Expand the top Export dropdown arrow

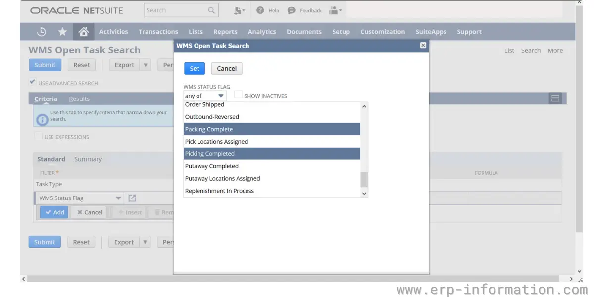(145, 65)
